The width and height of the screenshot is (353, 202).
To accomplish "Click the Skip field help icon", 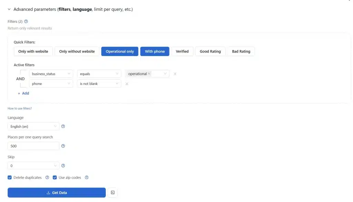I will 63,165.
